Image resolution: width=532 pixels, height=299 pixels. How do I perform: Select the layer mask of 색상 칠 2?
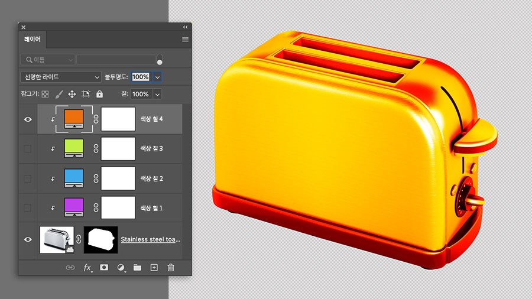[x=118, y=178]
